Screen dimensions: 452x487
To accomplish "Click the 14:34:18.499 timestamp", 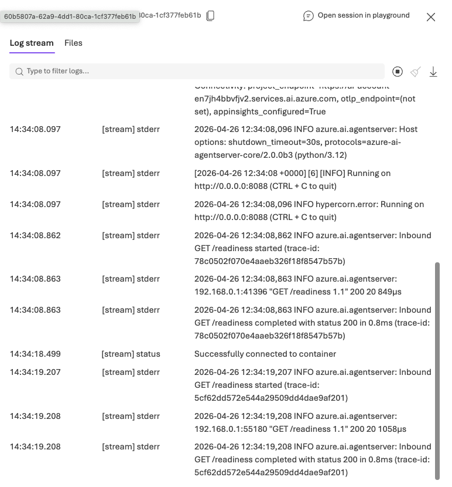I will [35, 354].
